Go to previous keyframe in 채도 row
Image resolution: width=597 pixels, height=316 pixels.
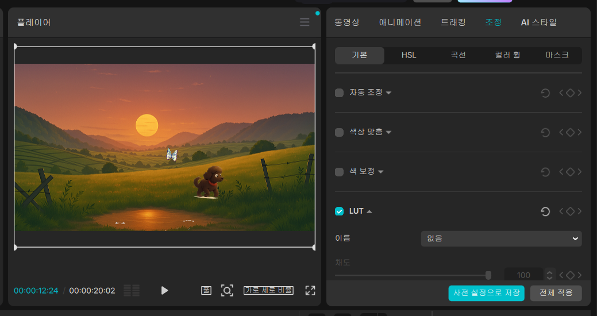click(561, 275)
